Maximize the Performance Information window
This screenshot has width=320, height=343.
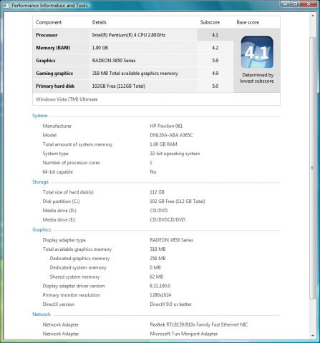pyautogui.click(x=296, y=4)
